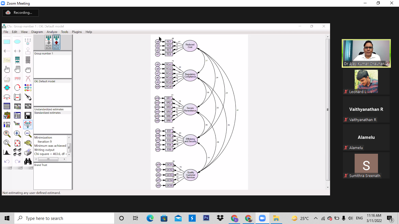Image resolution: width=399 pixels, height=224 pixels.
Task: Select the draw unobserved variable ellipse tool
Action: point(17,42)
